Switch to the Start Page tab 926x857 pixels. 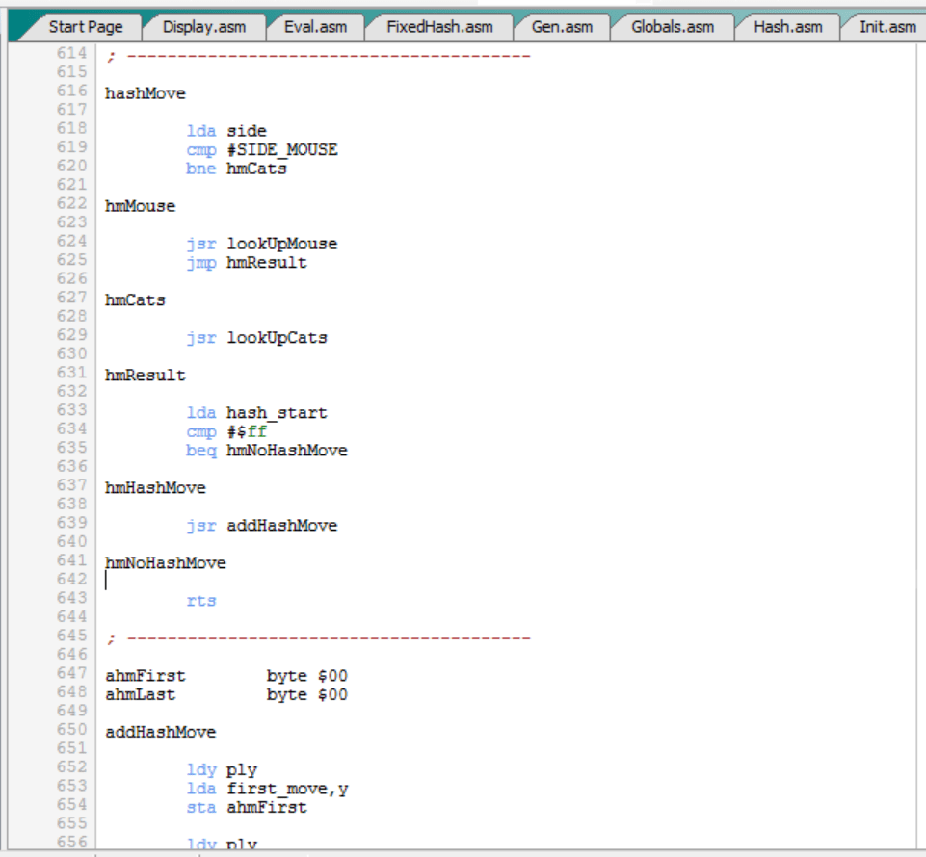coord(85,27)
